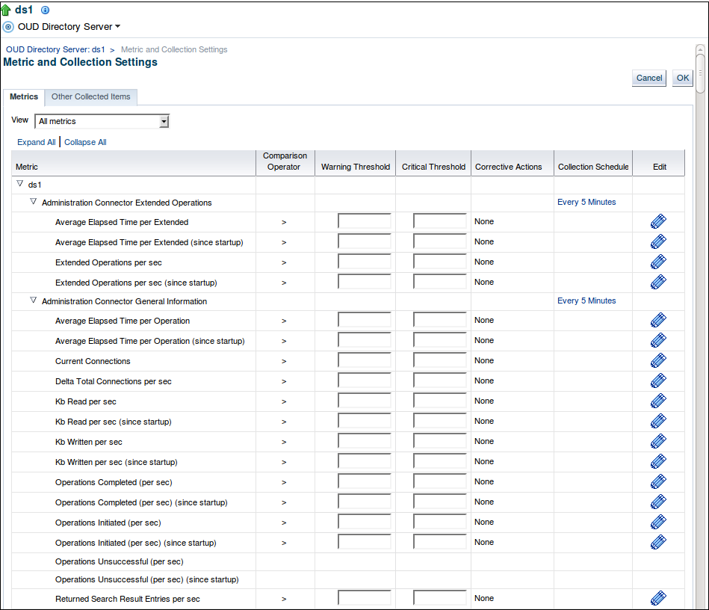Edit Delta Total Connections per sec metric
709x610 pixels.
(x=658, y=381)
